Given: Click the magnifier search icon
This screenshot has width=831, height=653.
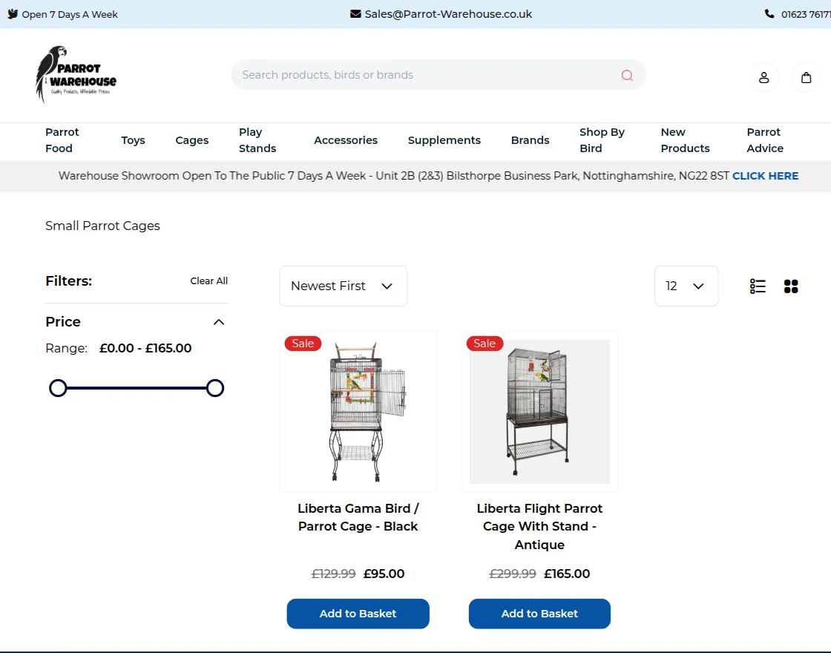Looking at the screenshot, I should 627,75.
